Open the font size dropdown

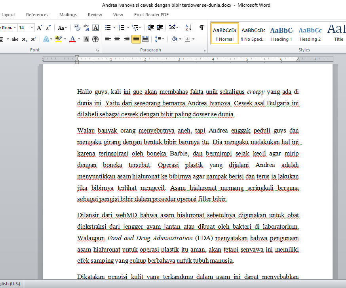[x=32, y=28]
